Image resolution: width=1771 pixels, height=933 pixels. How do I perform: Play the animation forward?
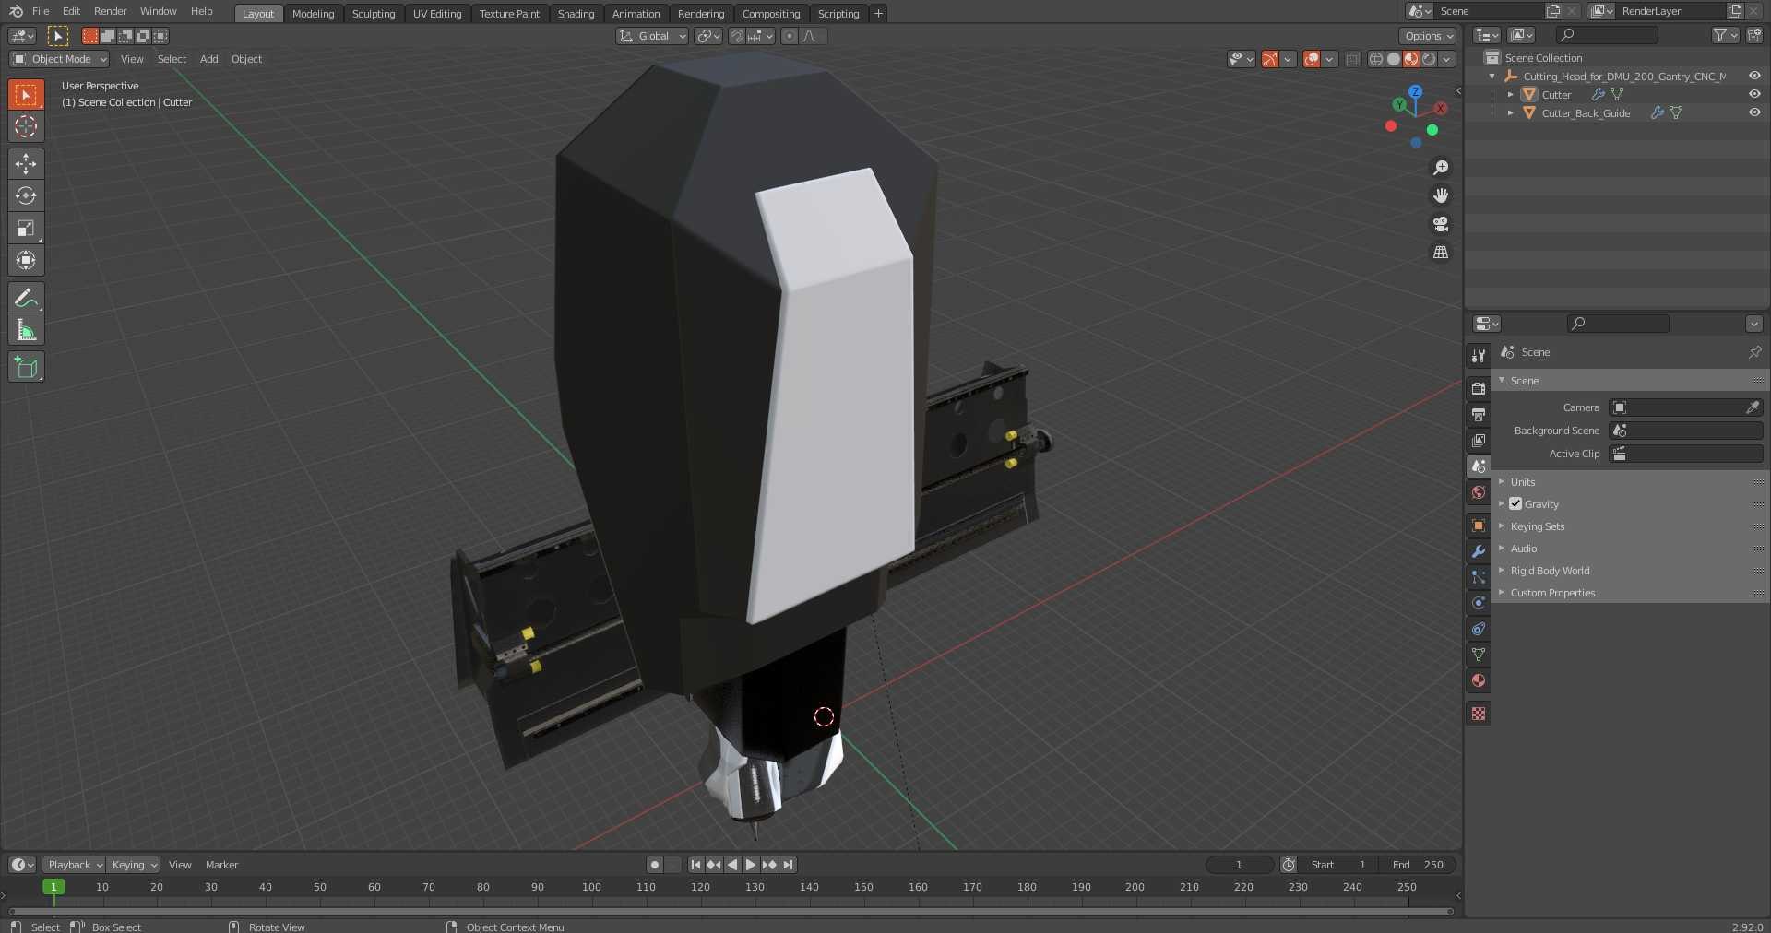750,865
